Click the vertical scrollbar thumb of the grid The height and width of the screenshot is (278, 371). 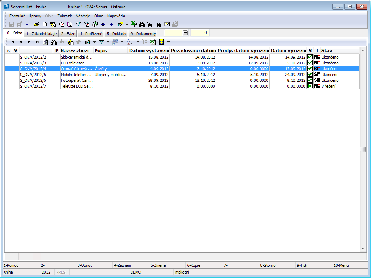coord(363,149)
